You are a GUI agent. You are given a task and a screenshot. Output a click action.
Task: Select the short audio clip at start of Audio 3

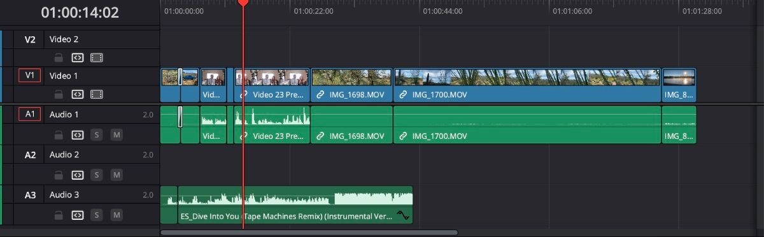pyautogui.click(x=169, y=205)
